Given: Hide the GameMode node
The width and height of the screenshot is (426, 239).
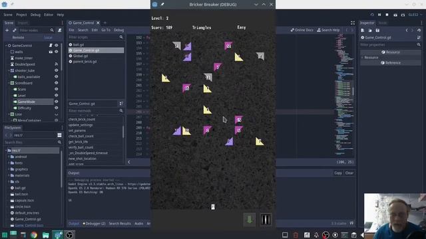Looking at the screenshot, I should 56,102.
